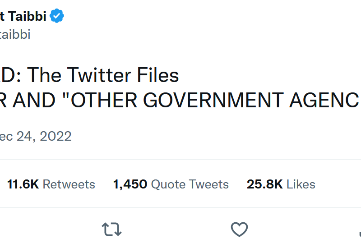Image resolution: width=361 pixels, height=248 pixels.
Task: Click the word "Twitter" in the tweet
Action: [x=102, y=75]
